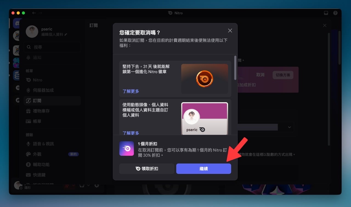Click the forward arrow in title bar
This screenshot has width=351, height=207.
[40, 13]
